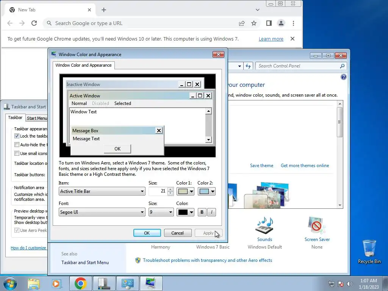Open a new Chrome tab with plus
The width and height of the screenshot is (388, 291).
[x=104, y=10]
